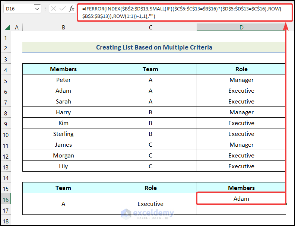
Task: Click the Enter checkmark in formula bar
Action: point(63,9)
